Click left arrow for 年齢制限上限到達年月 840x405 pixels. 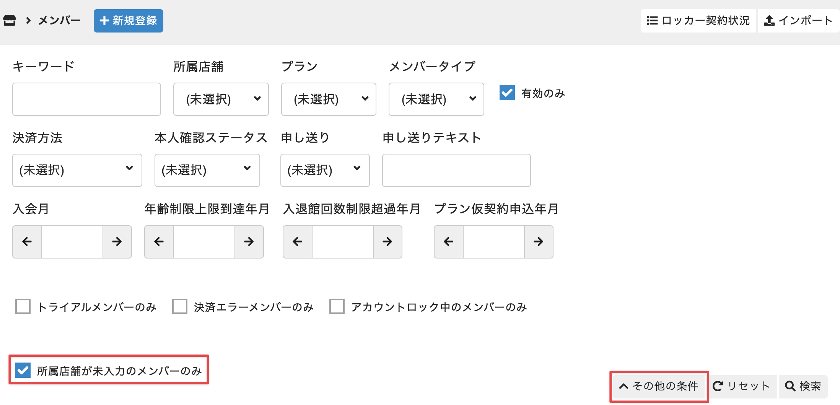tap(159, 242)
